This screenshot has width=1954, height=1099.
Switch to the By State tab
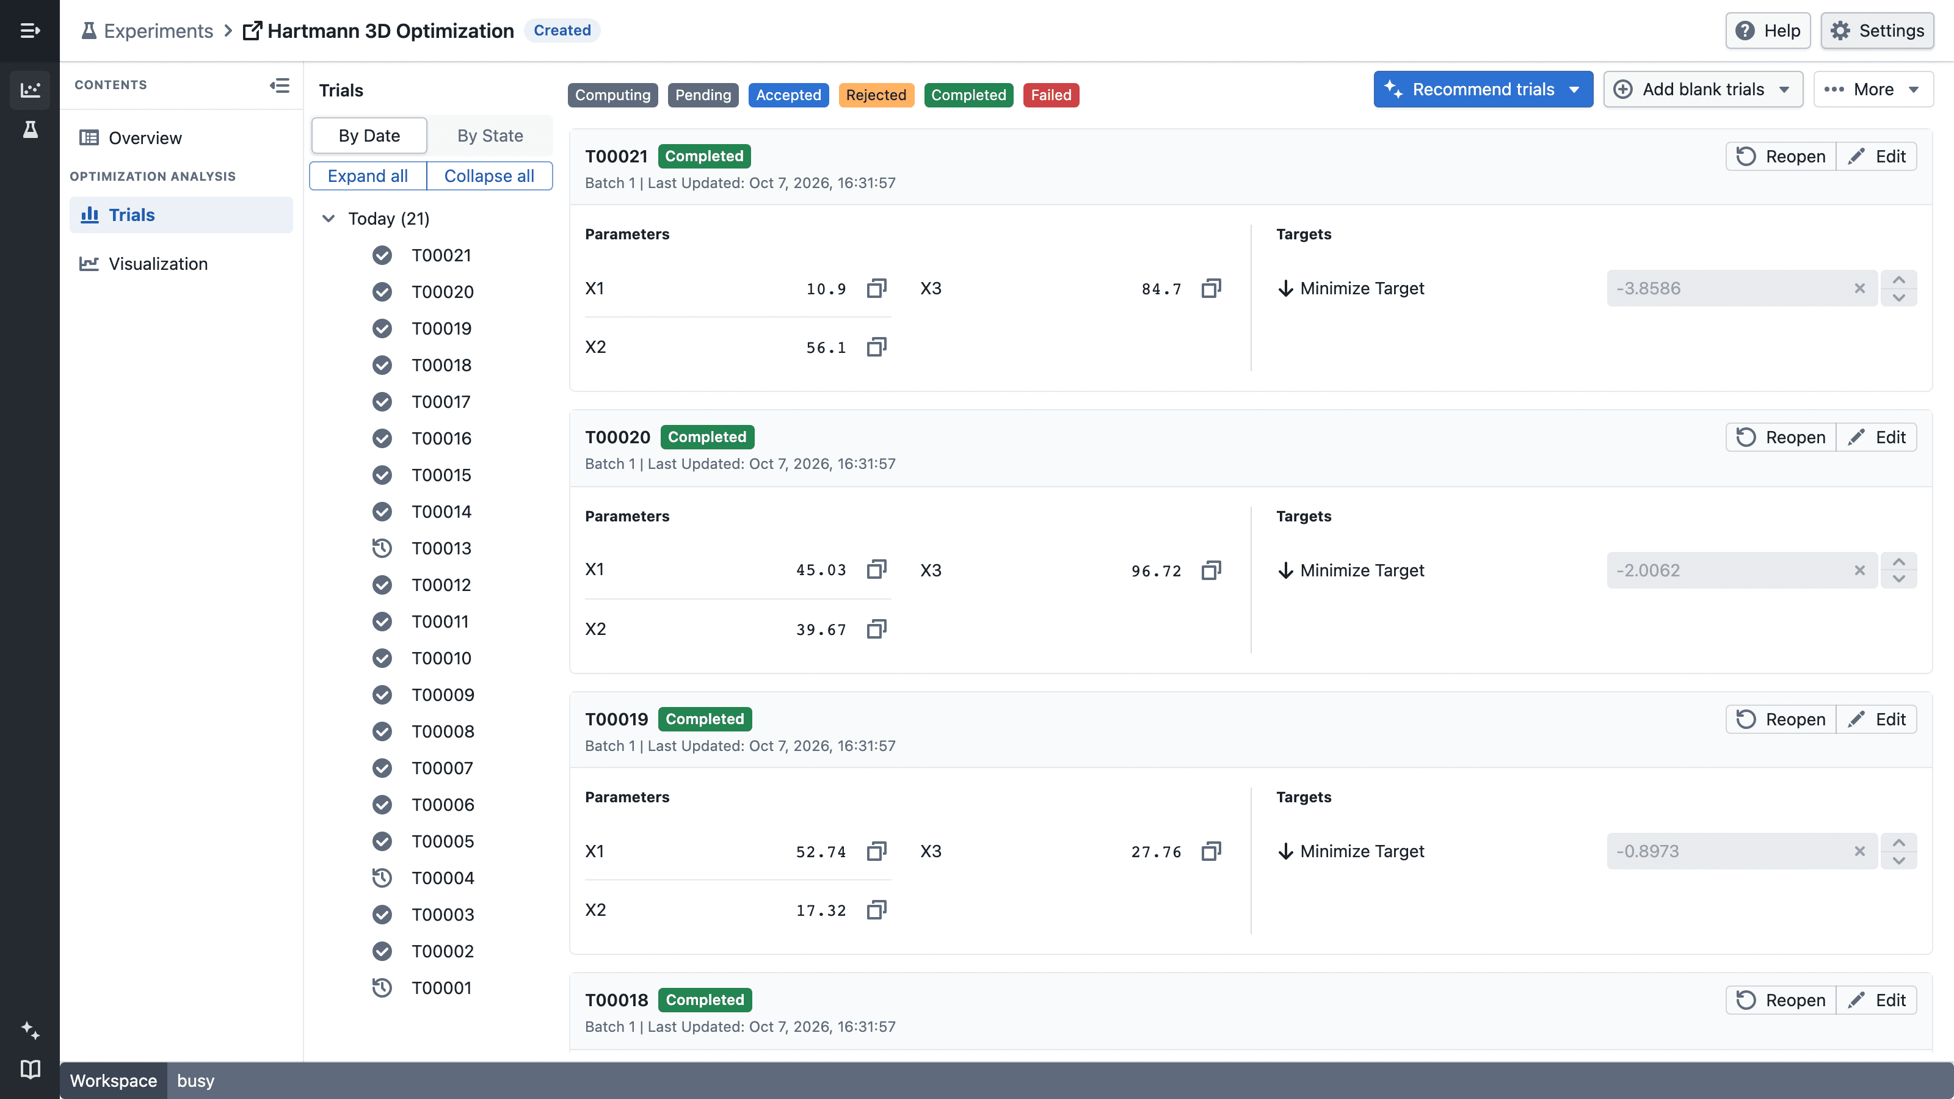pos(490,136)
